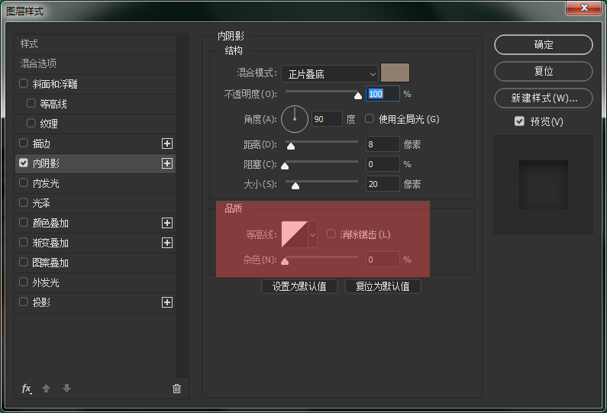This screenshot has width=607, height=413.
Task: Enable the 斜面和浮雕 checkbox
Action: point(24,84)
